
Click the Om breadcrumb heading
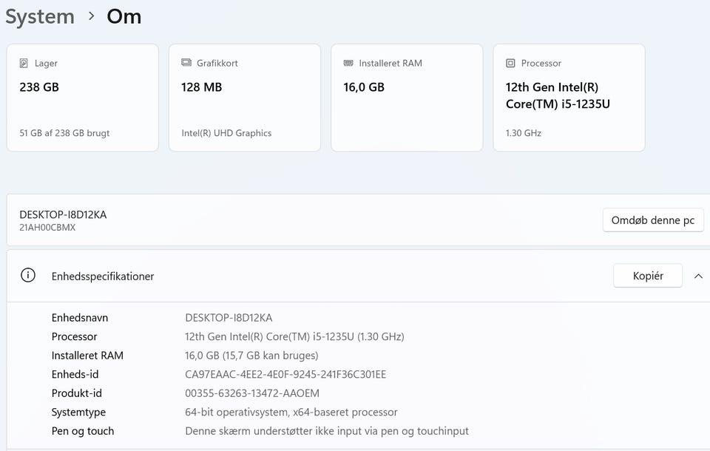pos(124,16)
